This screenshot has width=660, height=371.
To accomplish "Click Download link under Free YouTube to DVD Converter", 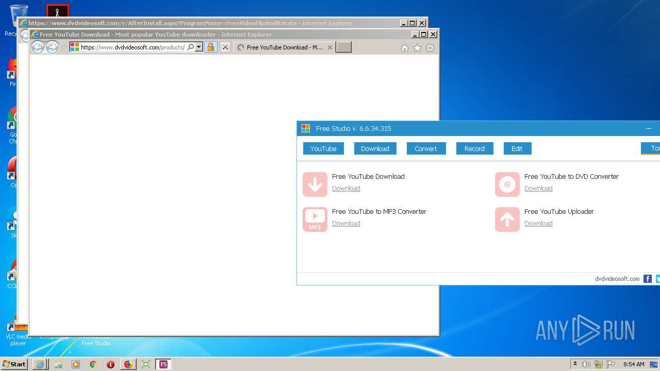I will click(538, 189).
